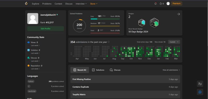Click the Badges arrow icon
Screen dimensions: 208x99
pyautogui.click(x=178, y=14)
